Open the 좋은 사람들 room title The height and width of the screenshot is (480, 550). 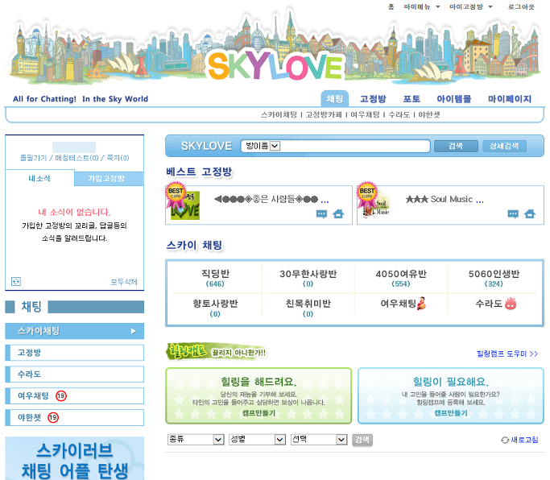pyautogui.click(x=271, y=199)
